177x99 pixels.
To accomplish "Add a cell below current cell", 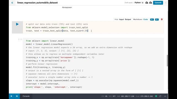I will pos(157,20).
